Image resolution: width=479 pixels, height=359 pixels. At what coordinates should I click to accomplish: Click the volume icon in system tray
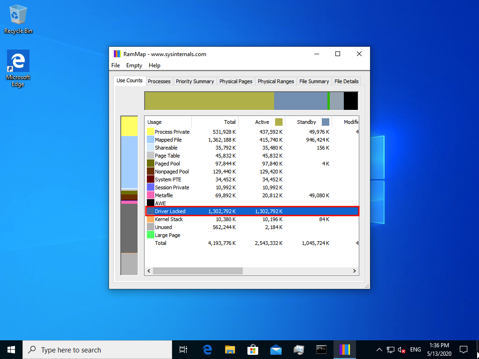(402, 350)
